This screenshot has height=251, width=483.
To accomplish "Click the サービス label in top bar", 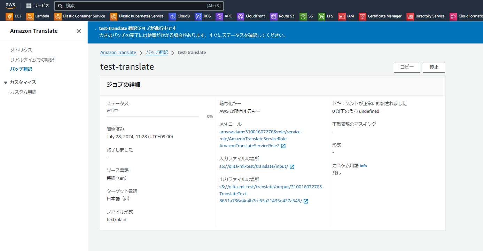I will [41, 6].
